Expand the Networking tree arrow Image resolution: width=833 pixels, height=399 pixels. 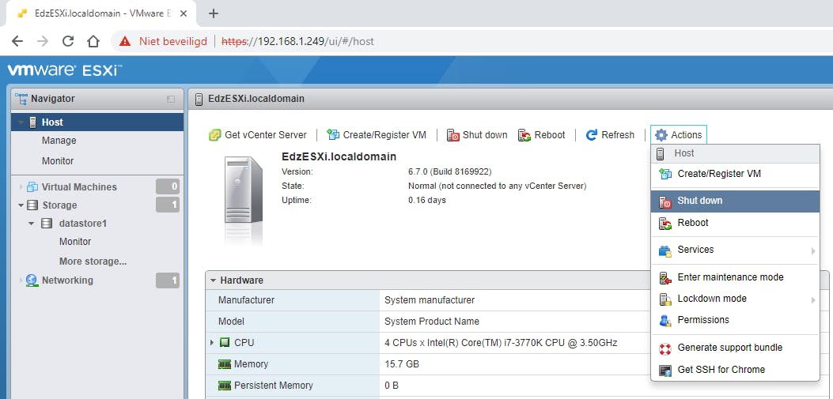(x=21, y=280)
